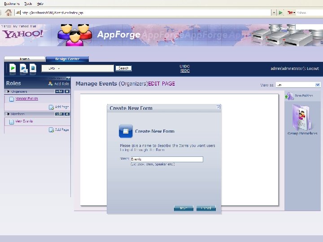Viewport: 323px width, 242px height.
Task: Delete the Members role with X
Action: [x=67, y=114]
